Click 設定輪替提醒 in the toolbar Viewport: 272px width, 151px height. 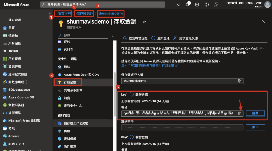coord(135,38)
